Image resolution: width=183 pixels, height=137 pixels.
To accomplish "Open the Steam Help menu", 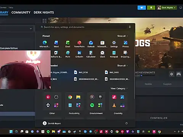I will [11, 8].
